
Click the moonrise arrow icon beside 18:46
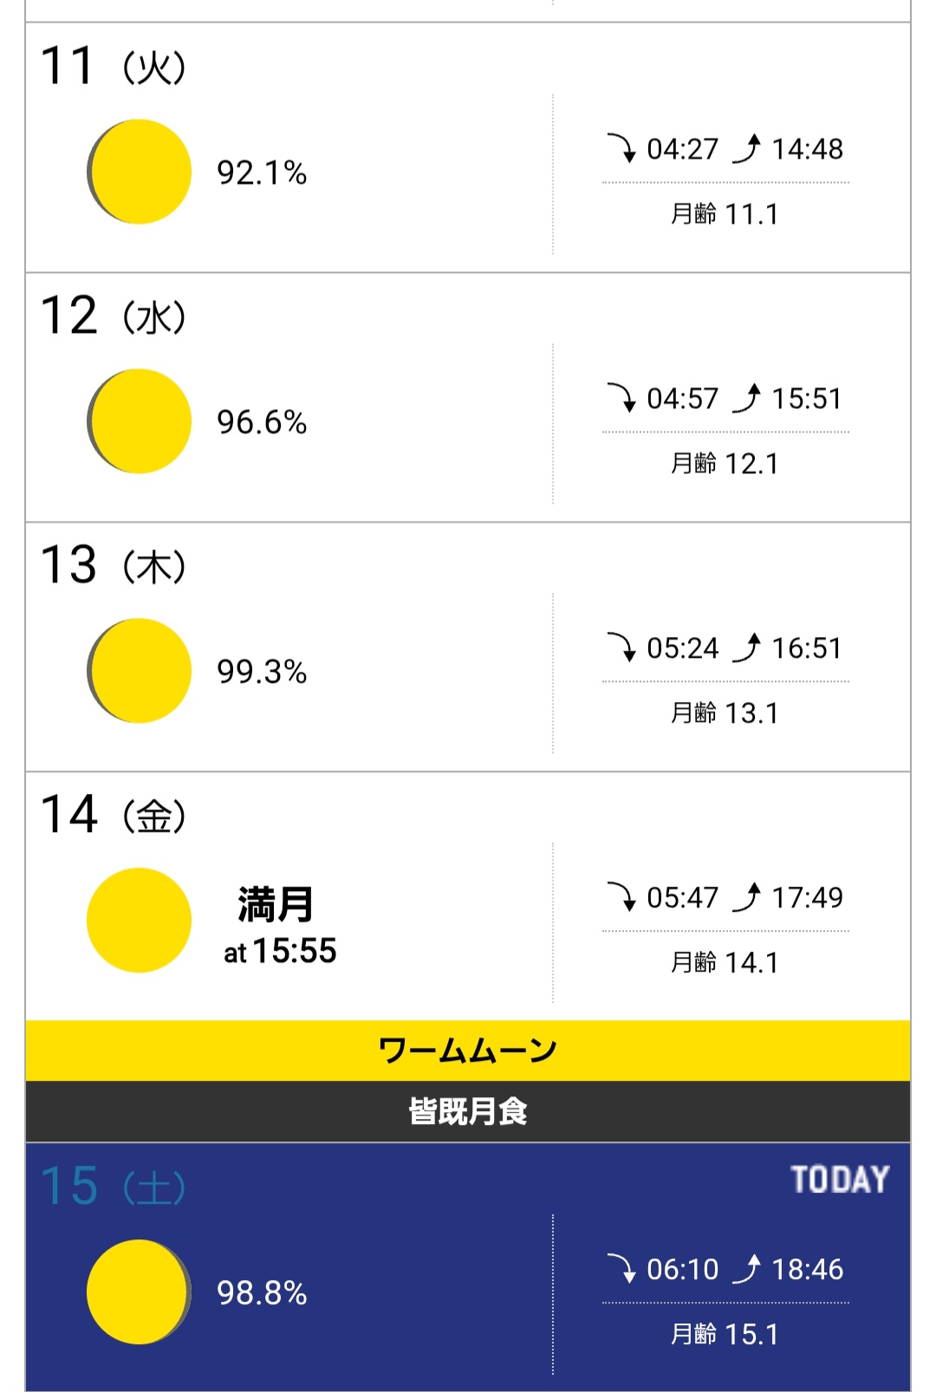coord(747,1269)
